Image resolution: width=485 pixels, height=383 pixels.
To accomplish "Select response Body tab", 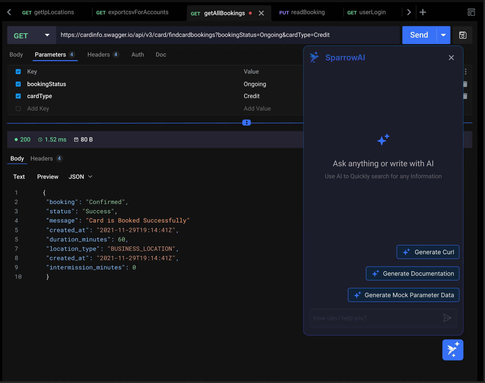I will (x=17, y=159).
